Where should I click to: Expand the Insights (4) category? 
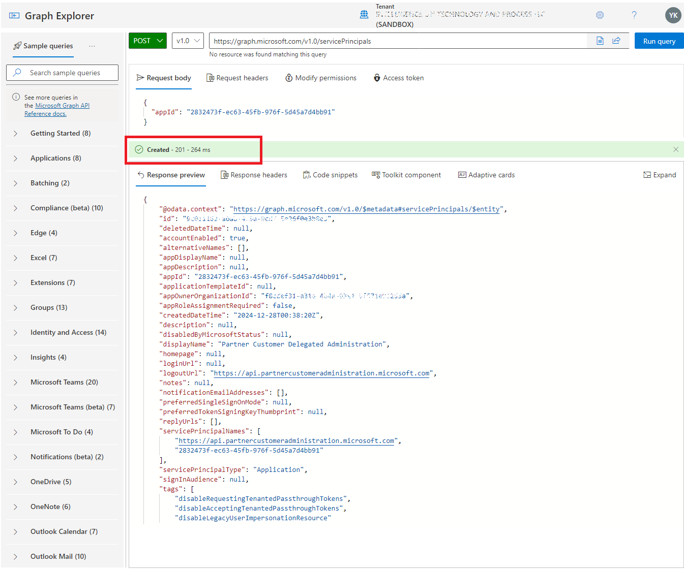62,357
